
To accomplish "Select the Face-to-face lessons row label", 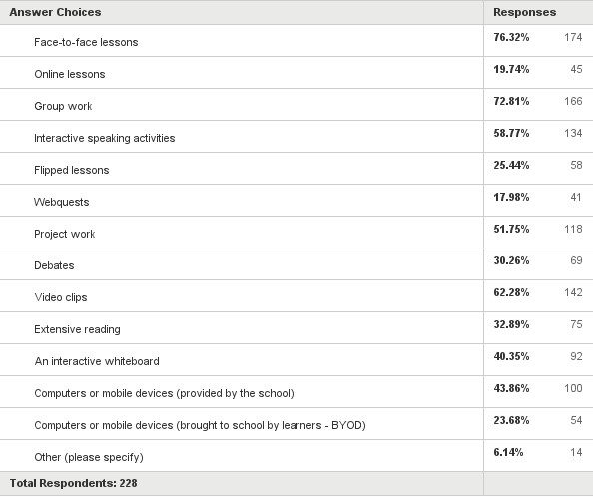I will tap(86, 42).
